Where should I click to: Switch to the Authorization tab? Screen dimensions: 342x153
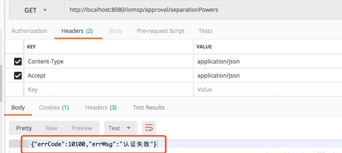pyautogui.click(x=29, y=31)
